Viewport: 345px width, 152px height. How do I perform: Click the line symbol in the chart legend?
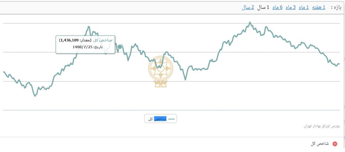click(x=172, y=119)
